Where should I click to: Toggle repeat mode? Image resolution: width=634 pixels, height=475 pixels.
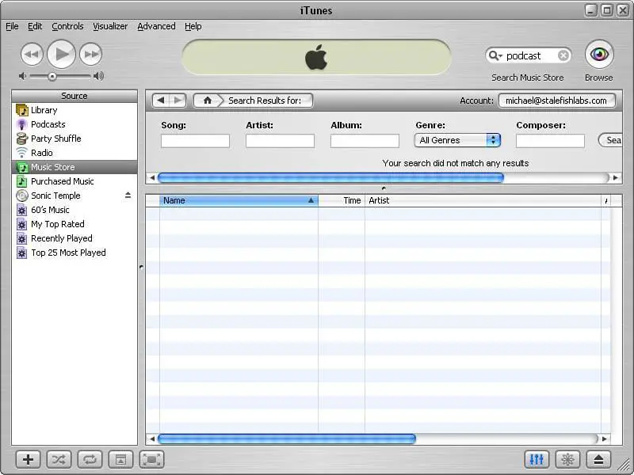[90, 459]
